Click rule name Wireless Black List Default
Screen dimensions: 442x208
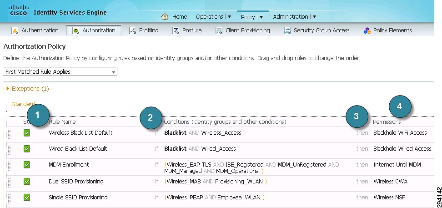[x=80, y=132]
